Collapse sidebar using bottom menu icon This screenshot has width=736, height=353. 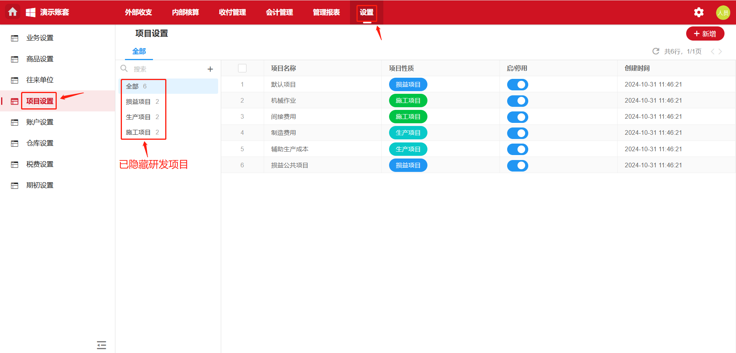click(102, 345)
